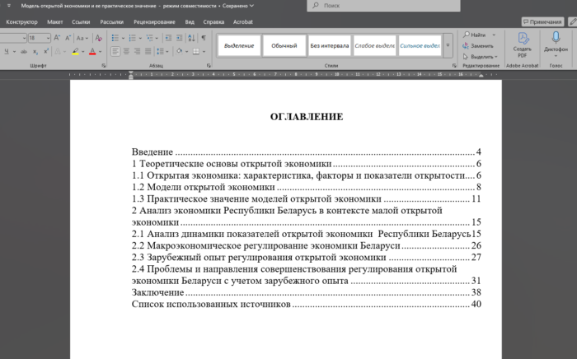
Task: Toggle show paragraph marks (¶)
Action: tap(204, 38)
